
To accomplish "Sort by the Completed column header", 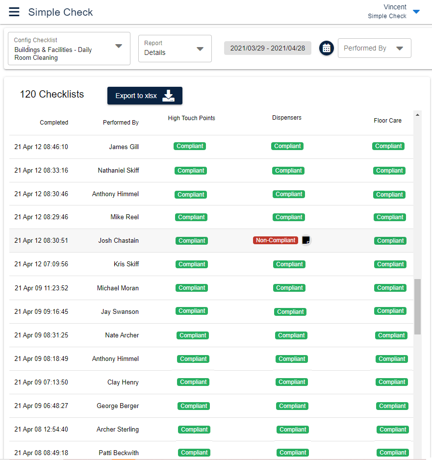I will click(x=54, y=122).
